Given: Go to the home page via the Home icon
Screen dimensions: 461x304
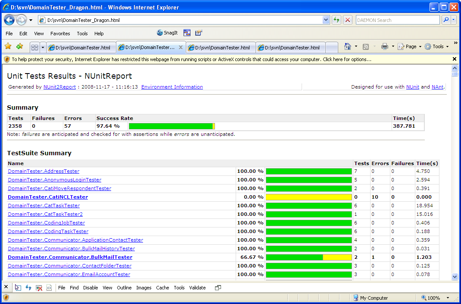Looking at the screenshot, I should coord(348,46).
